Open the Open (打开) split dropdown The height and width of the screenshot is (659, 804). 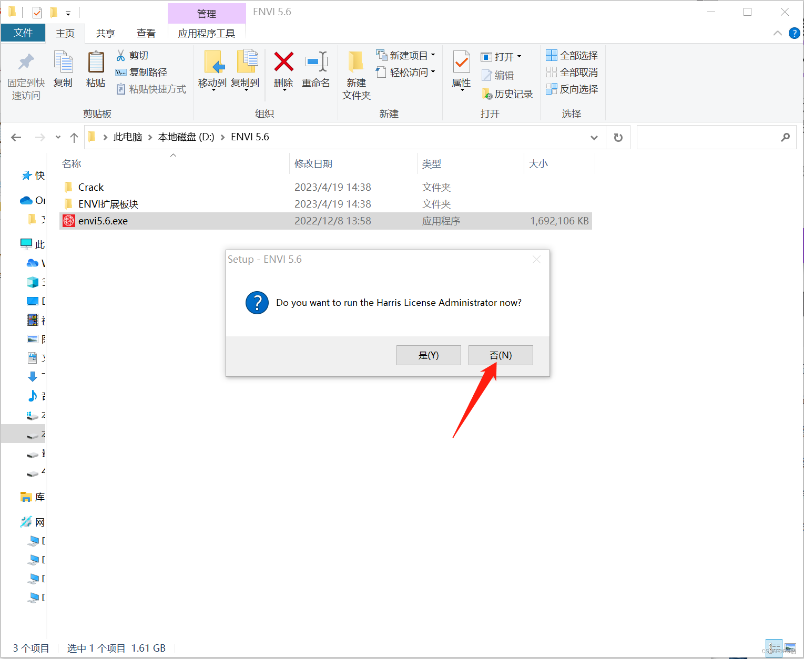tap(501, 56)
